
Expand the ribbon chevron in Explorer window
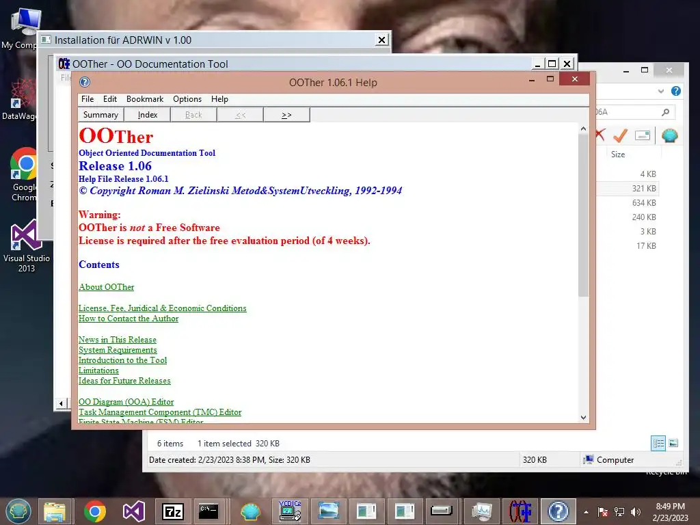[x=661, y=91]
